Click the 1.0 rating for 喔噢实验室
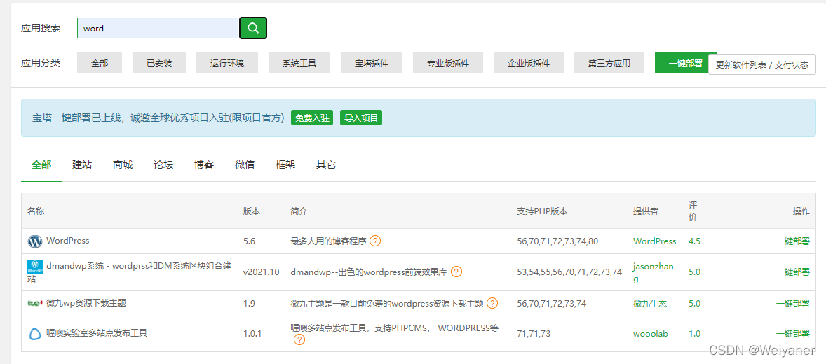Viewport: 826px width, 364px height. (694, 333)
